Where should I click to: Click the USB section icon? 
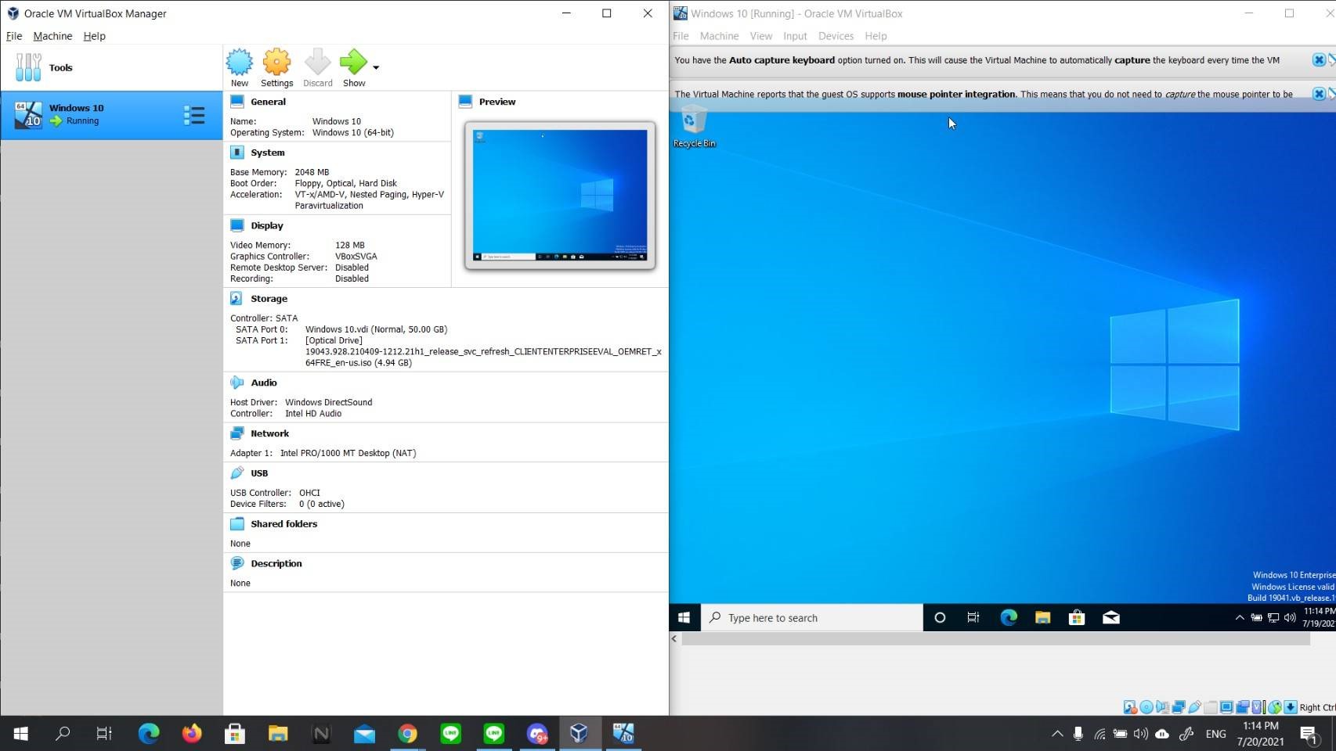[237, 473]
